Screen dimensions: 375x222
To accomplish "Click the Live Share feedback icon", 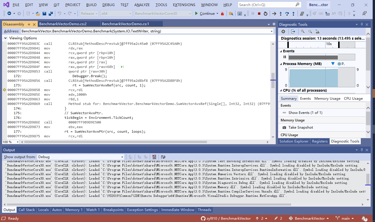I will point(364,14).
